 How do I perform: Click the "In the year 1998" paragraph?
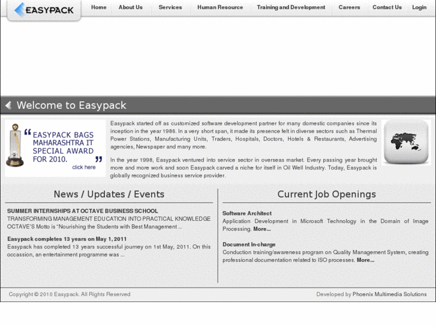point(243,167)
